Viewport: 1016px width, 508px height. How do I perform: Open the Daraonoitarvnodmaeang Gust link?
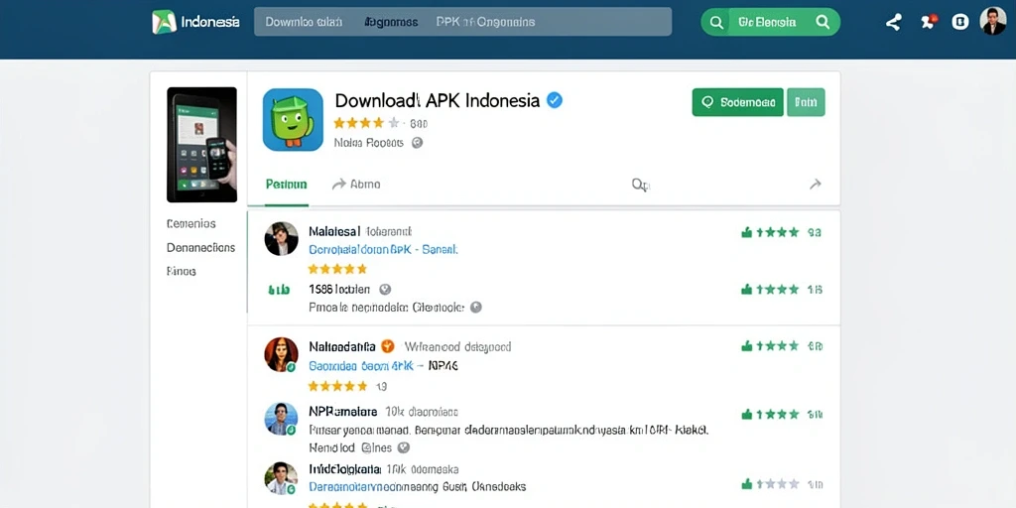(x=418, y=486)
